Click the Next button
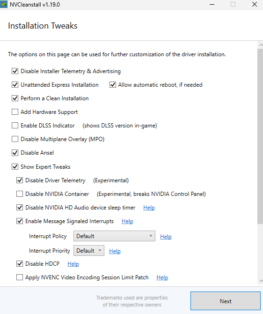Image resolution: width=263 pixels, height=314 pixels. pos(226,301)
